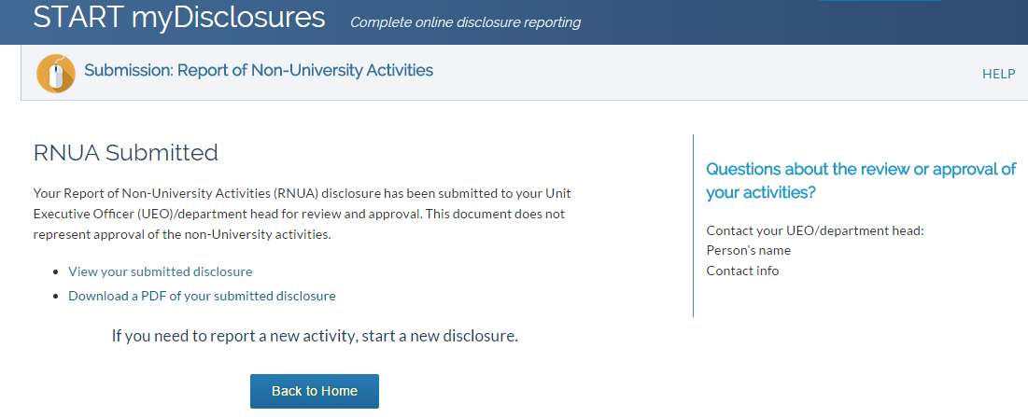This screenshot has height=417, width=1028.
Task: Click the RNUA Submitted heading
Action: click(126, 153)
